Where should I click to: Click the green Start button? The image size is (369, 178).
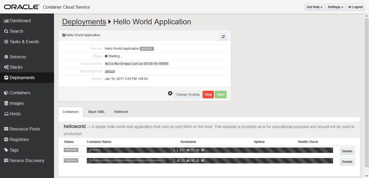coord(221,95)
